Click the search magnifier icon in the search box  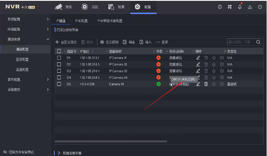pos(258,42)
